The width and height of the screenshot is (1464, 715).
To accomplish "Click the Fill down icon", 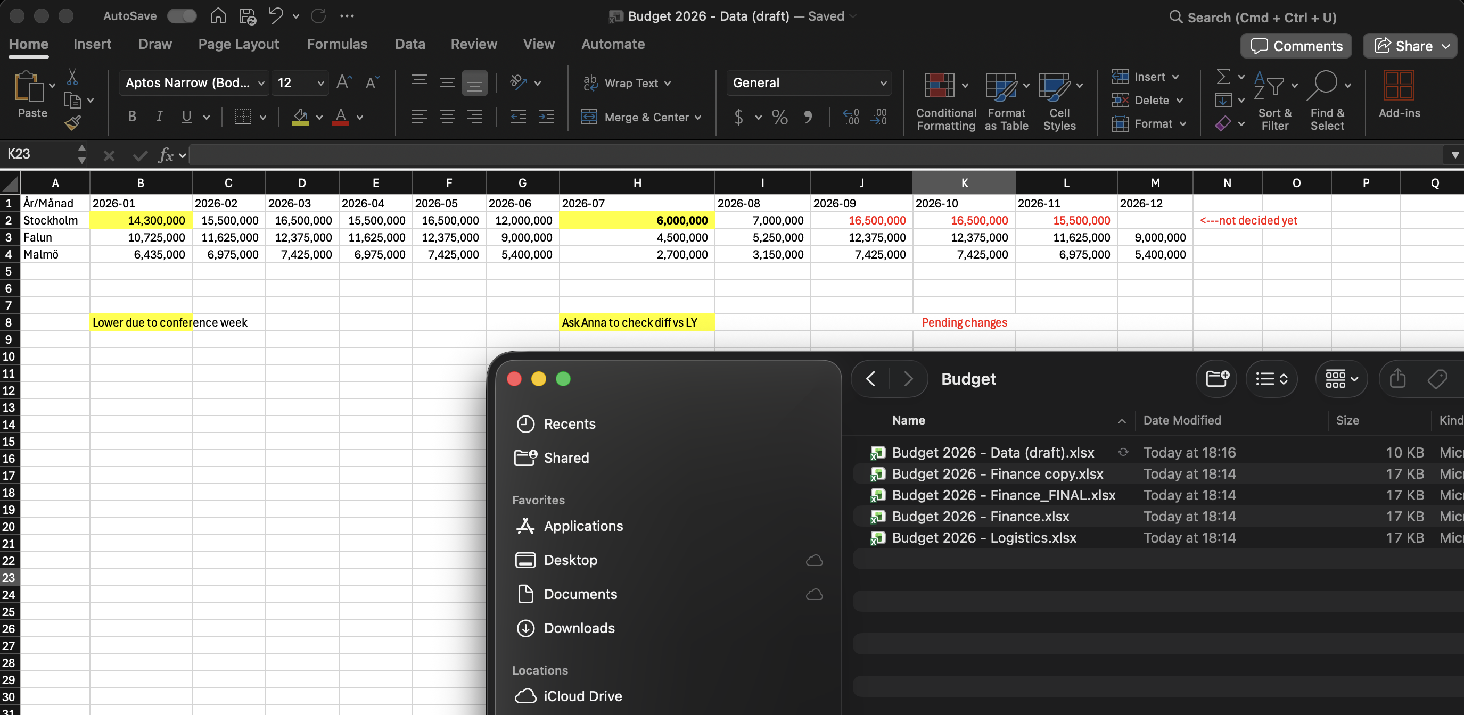I will point(1223,100).
